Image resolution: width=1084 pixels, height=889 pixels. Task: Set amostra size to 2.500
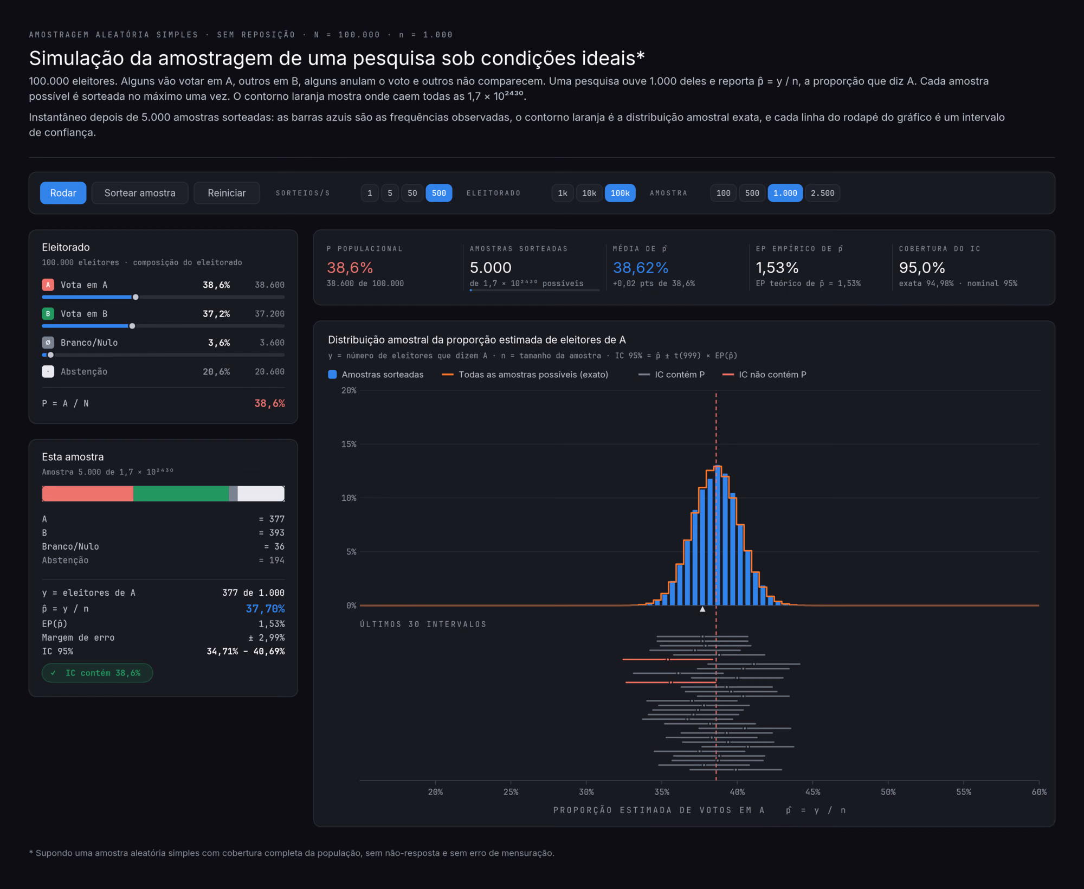tap(823, 193)
